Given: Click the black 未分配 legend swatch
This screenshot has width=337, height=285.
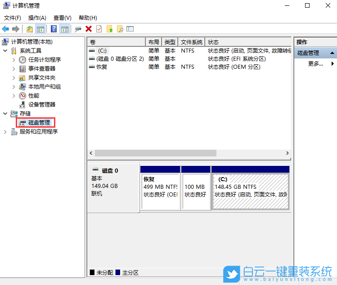Looking at the screenshot, I should click(92, 272).
